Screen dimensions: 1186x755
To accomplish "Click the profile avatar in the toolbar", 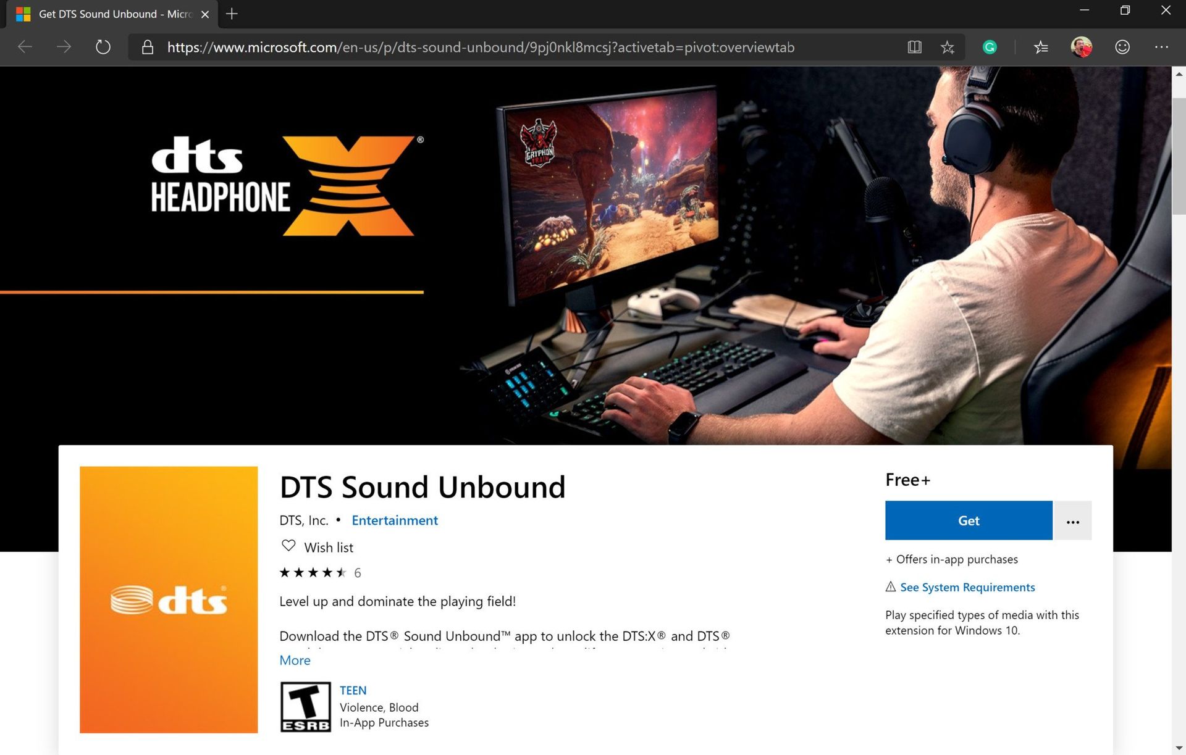I will coord(1082,47).
